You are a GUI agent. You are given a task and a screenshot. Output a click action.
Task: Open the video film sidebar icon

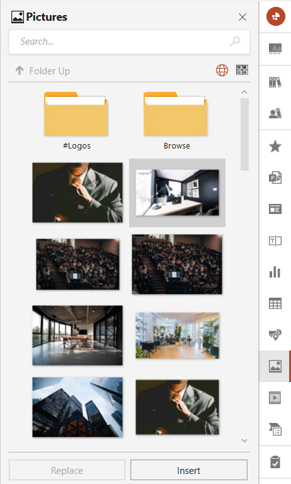(x=275, y=398)
